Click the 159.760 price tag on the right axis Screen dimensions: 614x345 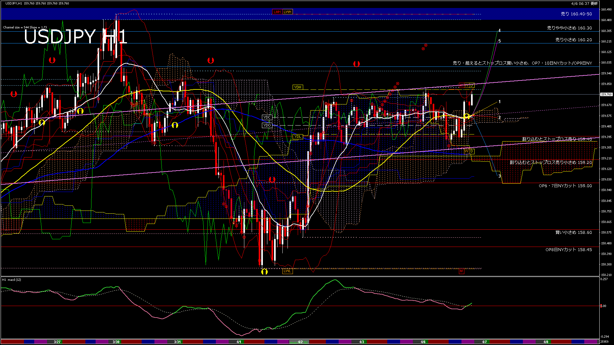(606, 94)
